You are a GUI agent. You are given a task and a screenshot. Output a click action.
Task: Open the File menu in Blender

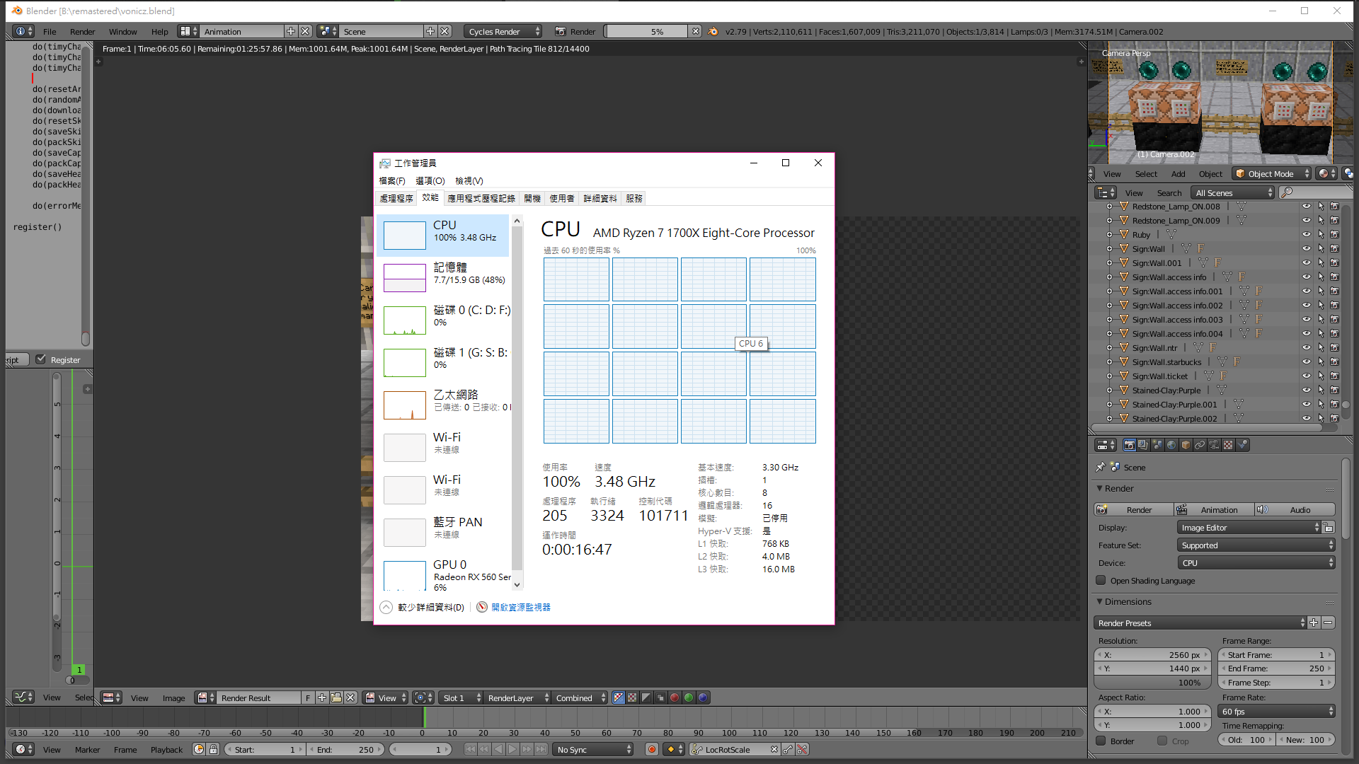click(50, 32)
